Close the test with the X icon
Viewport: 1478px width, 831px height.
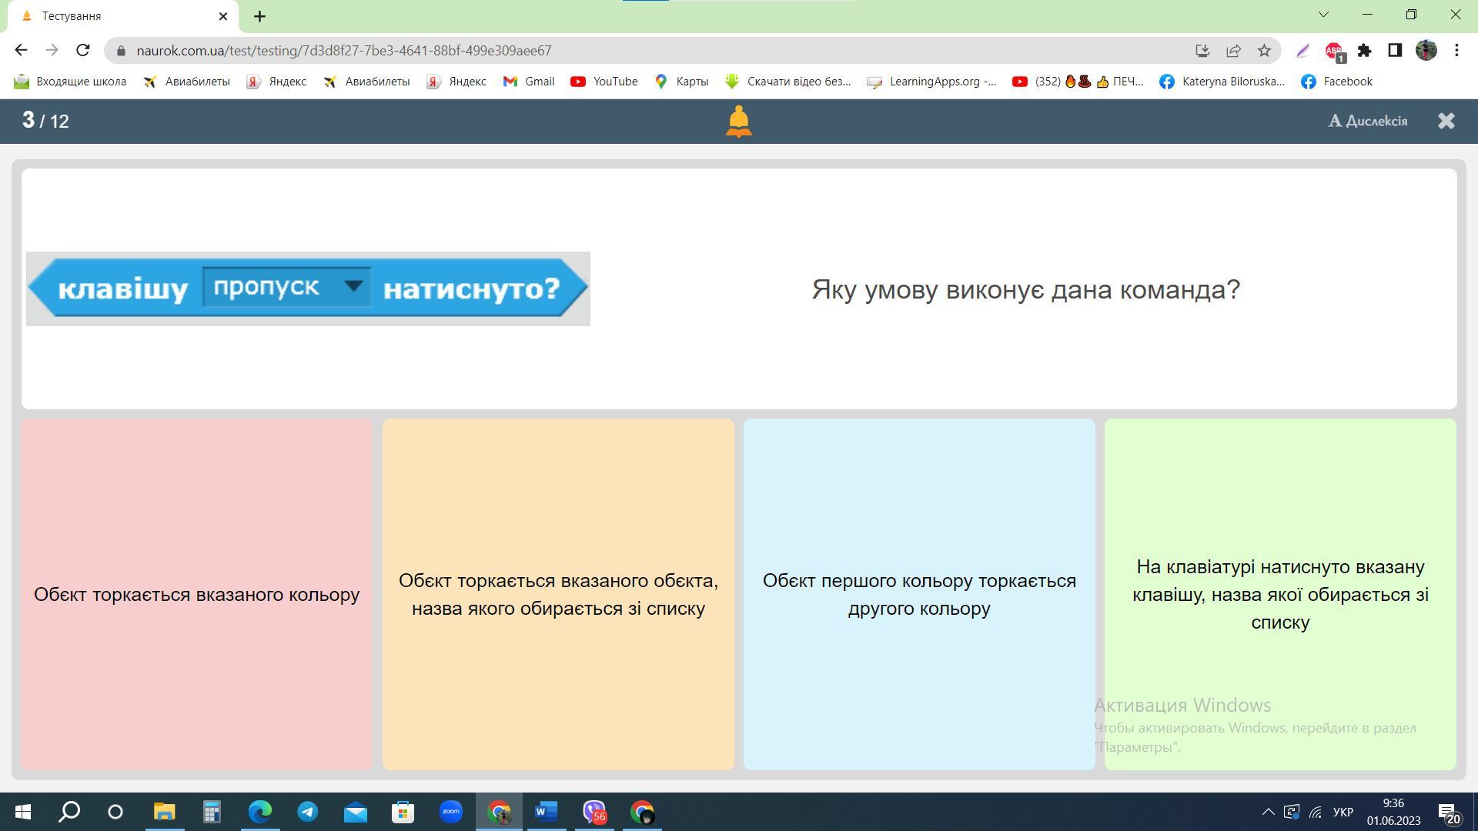pyautogui.click(x=1446, y=121)
